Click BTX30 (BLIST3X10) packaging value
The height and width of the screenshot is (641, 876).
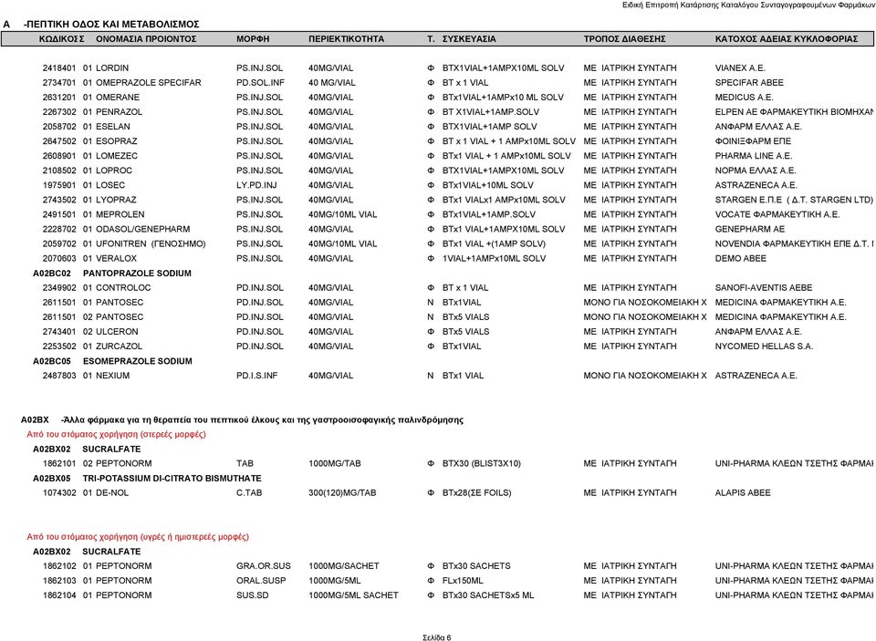coord(482,463)
